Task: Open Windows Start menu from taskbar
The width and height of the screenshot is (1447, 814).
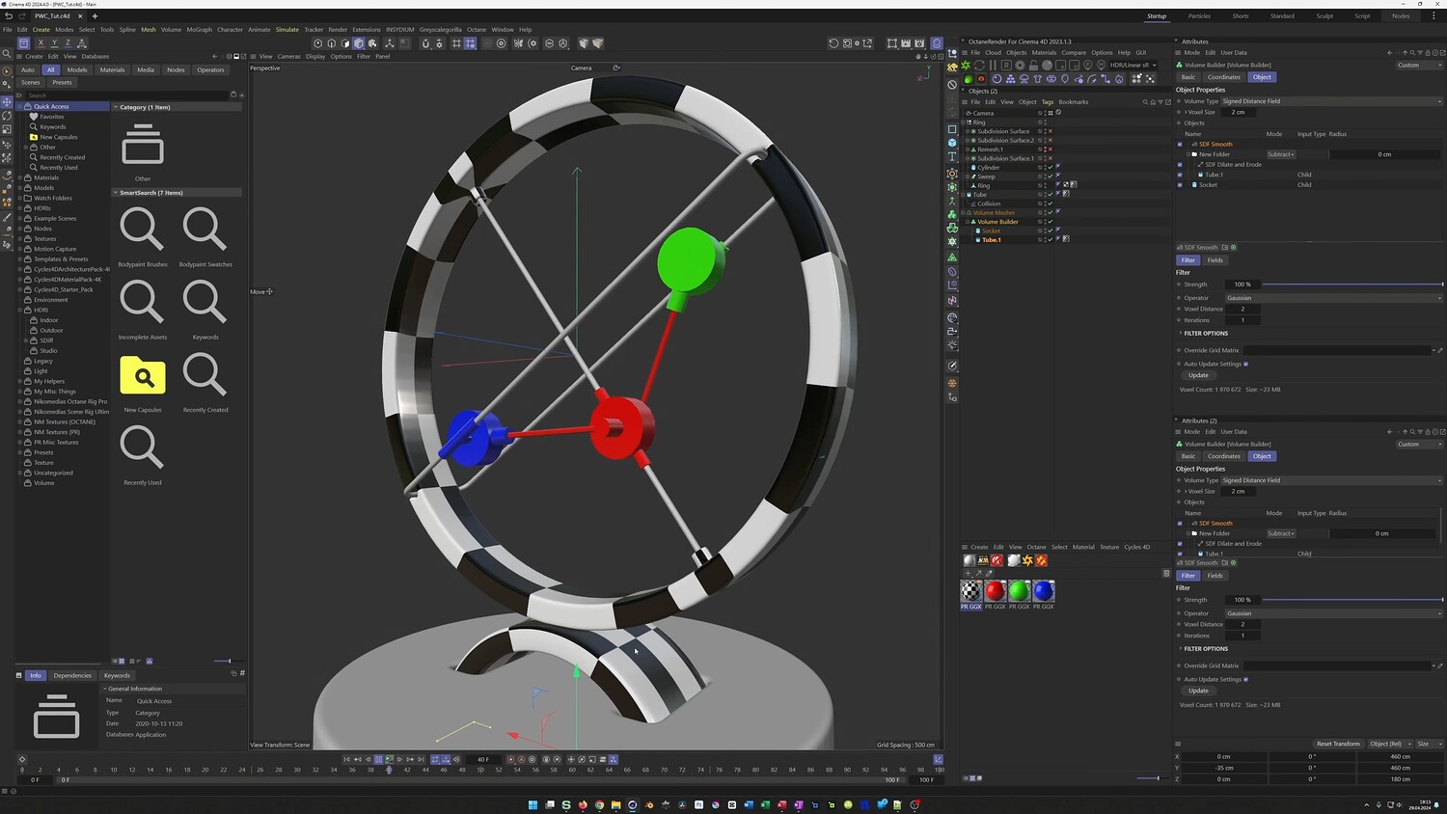Action: tap(532, 804)
